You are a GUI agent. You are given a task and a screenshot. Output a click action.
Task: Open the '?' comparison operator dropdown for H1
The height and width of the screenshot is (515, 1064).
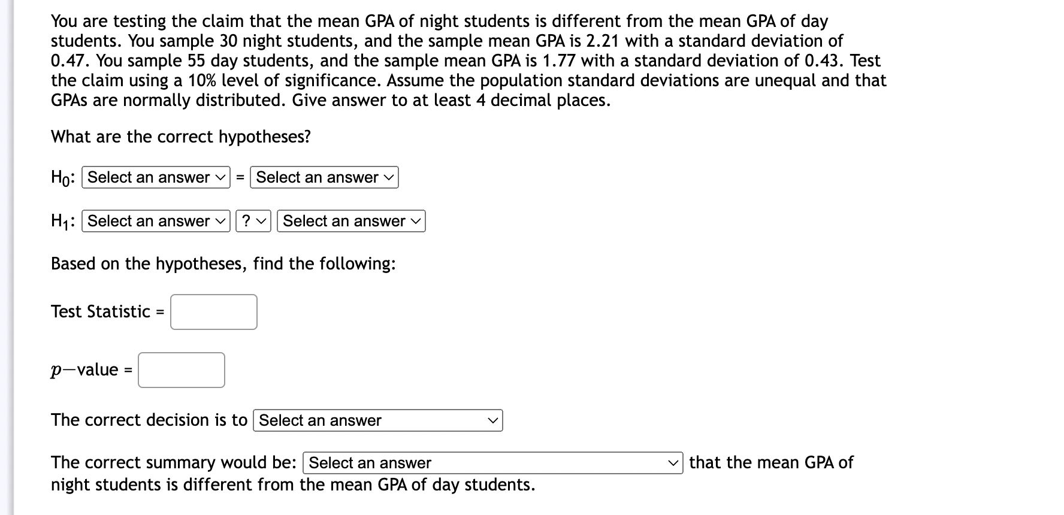point(252,221)
